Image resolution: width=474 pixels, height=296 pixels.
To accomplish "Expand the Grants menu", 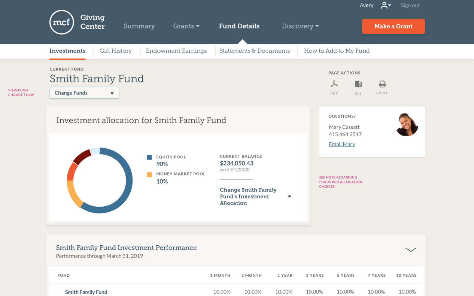I will (x=186, y=26).
